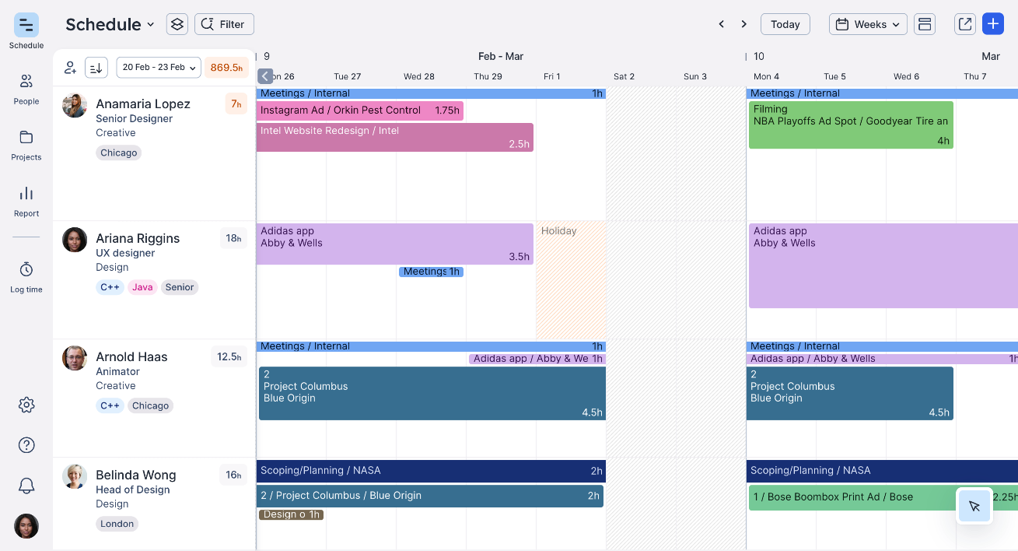The image size is (1018, 551).
Task: Open the 20 Feb - 23 Feb date range dropdown
Action: pyautogui.click(x=159, y=68)
